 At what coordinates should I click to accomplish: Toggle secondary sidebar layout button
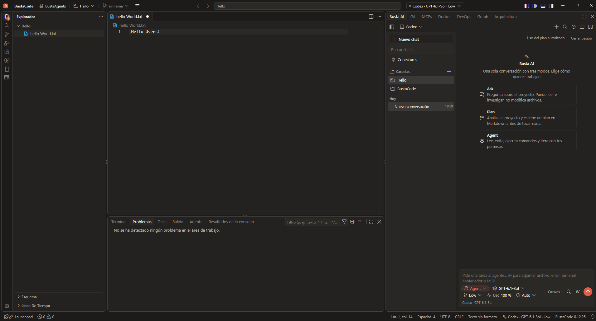pos(551,6)
